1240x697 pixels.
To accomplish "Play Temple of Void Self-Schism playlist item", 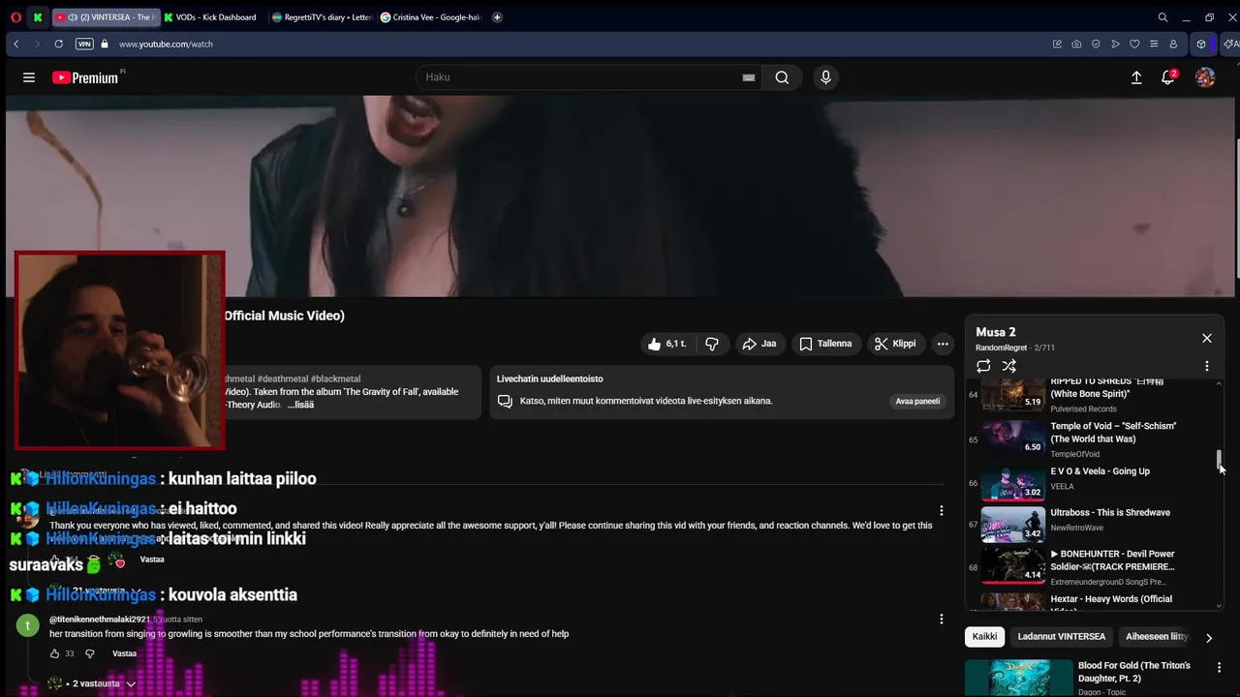I will [1090, 439].
